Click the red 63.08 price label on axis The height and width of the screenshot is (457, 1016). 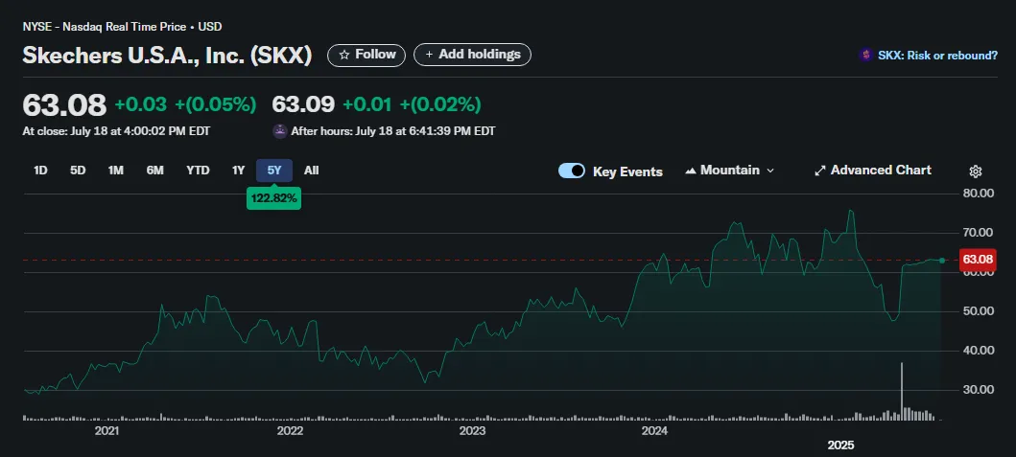coord(978,260)
